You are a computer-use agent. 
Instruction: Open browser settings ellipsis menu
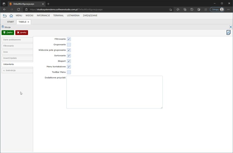tap(228, 9)
